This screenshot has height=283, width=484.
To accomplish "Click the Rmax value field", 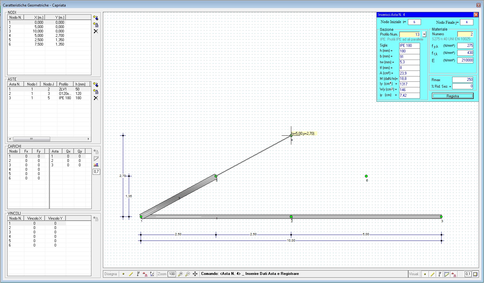I will pyautogui.click(x=463, y=80).
